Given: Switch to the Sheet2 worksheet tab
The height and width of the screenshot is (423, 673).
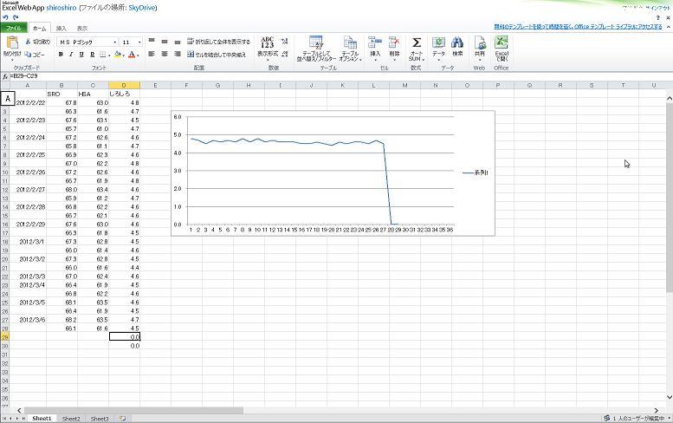Looking at the screenshot, I should click(x=71, y=419).
